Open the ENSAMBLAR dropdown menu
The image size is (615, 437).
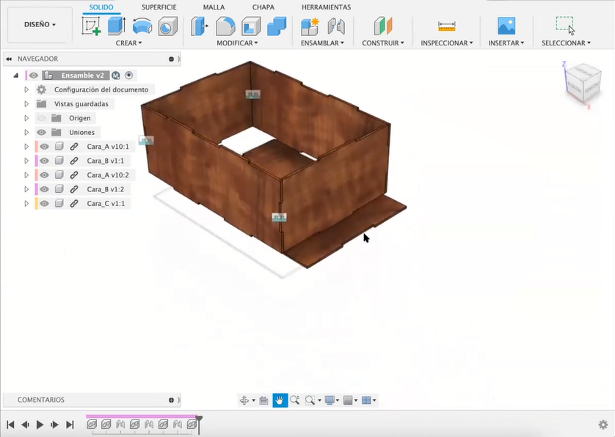[322, 43]
